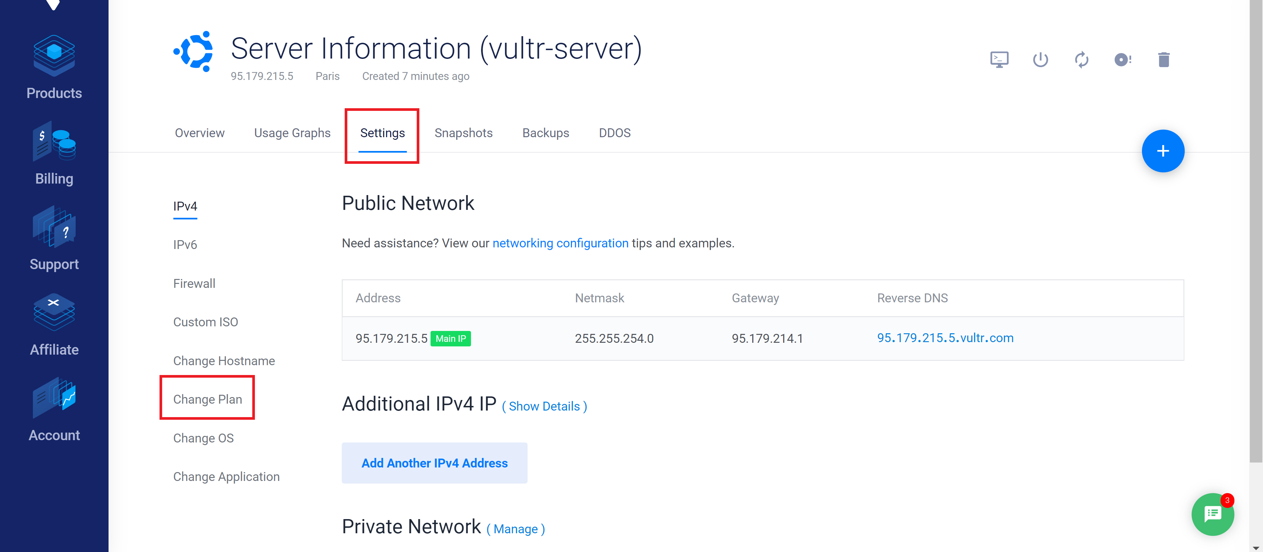Open the green chat messages widget
This screenshot has height=552, width=1263.
point(1212,514)
